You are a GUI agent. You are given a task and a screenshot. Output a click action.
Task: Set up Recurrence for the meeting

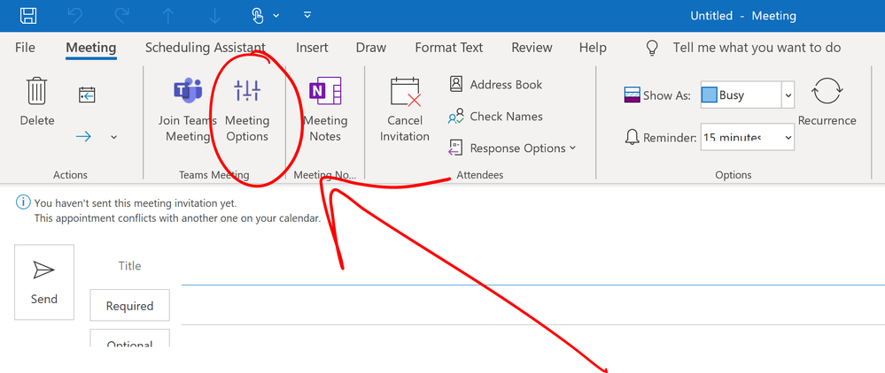pos(827,102)
